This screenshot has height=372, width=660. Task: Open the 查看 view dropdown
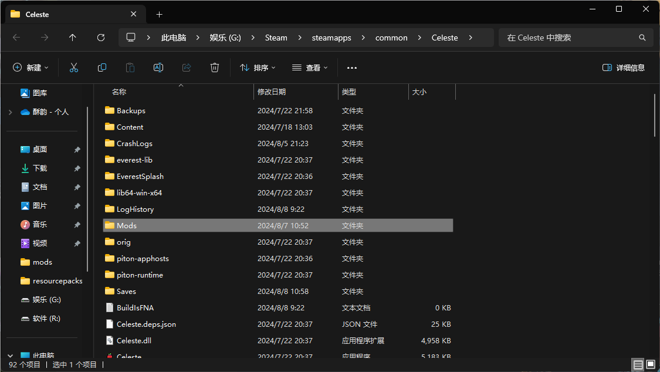pyautogui.click(x=310, y=67)
